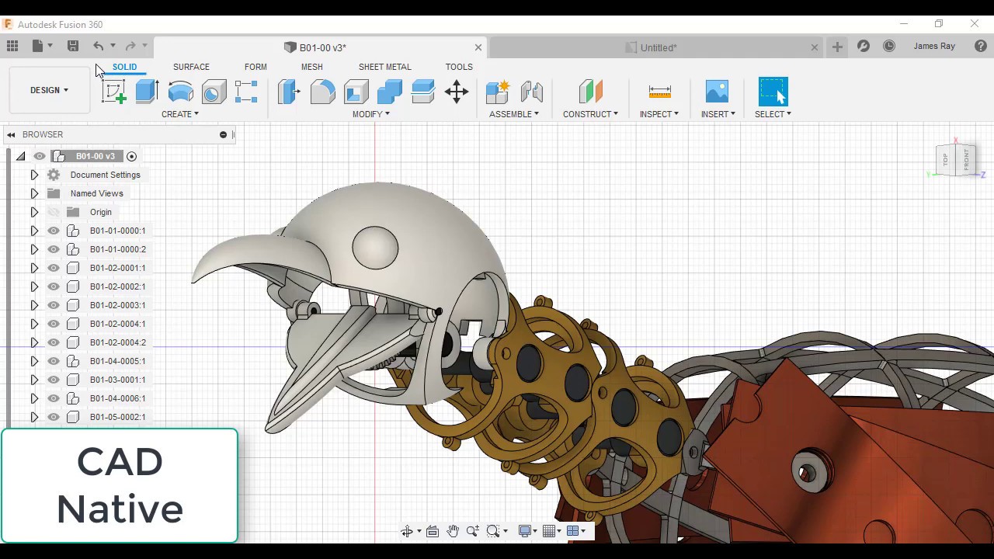Image resolution: width=994 pixels, height=559 pixels.
Task: Select the B01-05-0002:1 tree row
Action: point(117,417)
